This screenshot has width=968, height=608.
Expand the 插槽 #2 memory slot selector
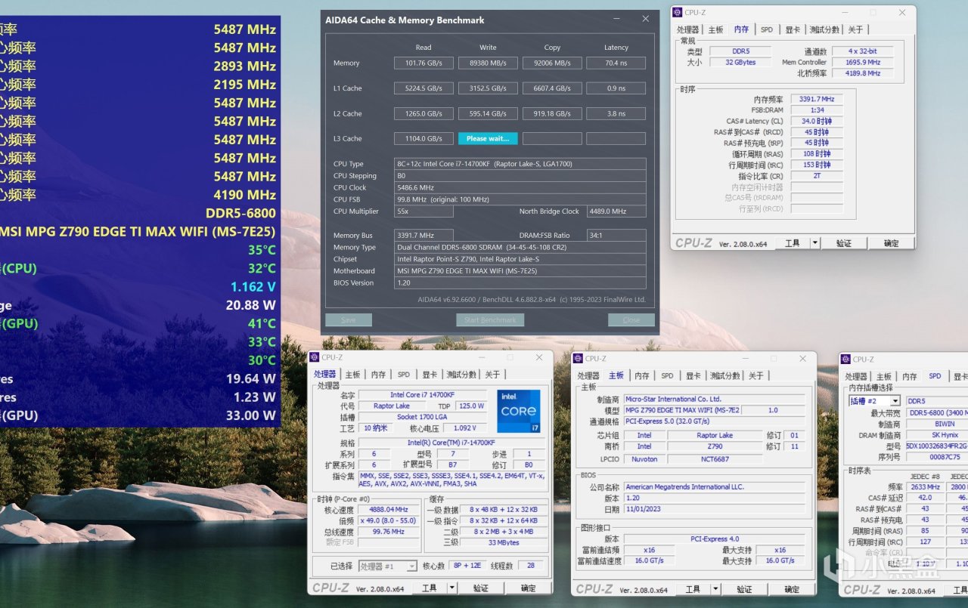(x=895, y=401)
